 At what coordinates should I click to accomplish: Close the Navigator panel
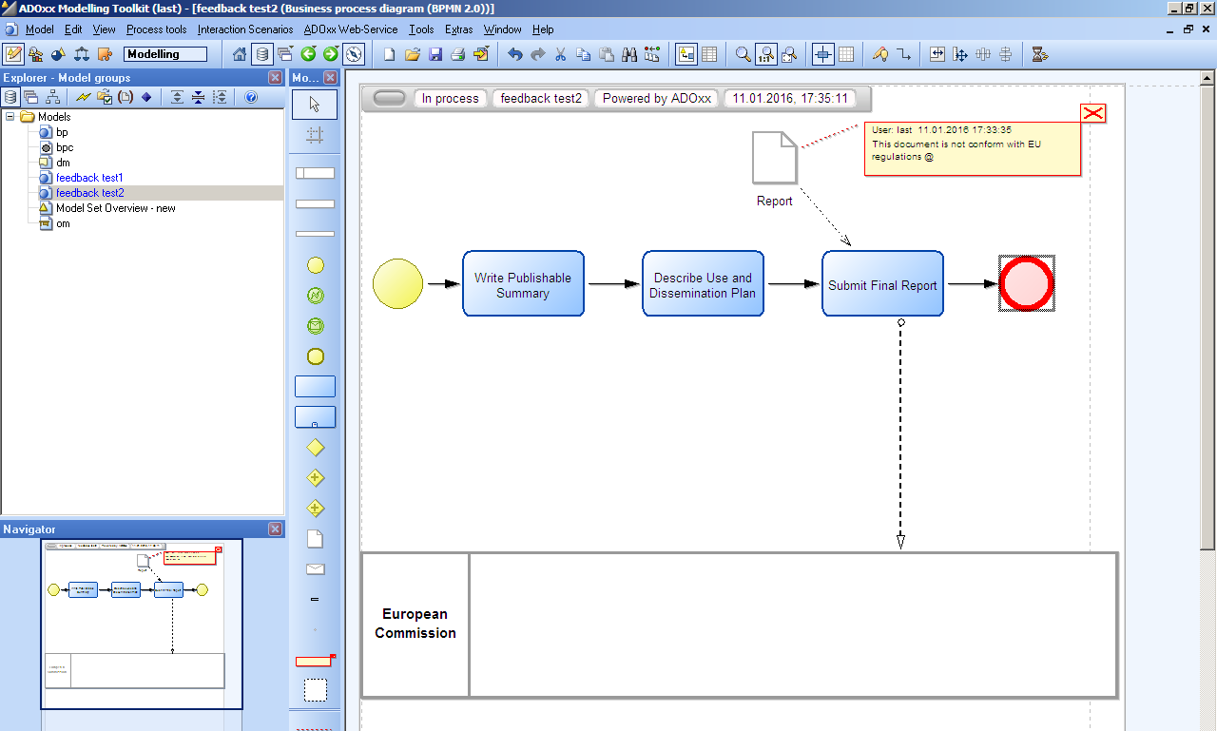pos(275,529)
